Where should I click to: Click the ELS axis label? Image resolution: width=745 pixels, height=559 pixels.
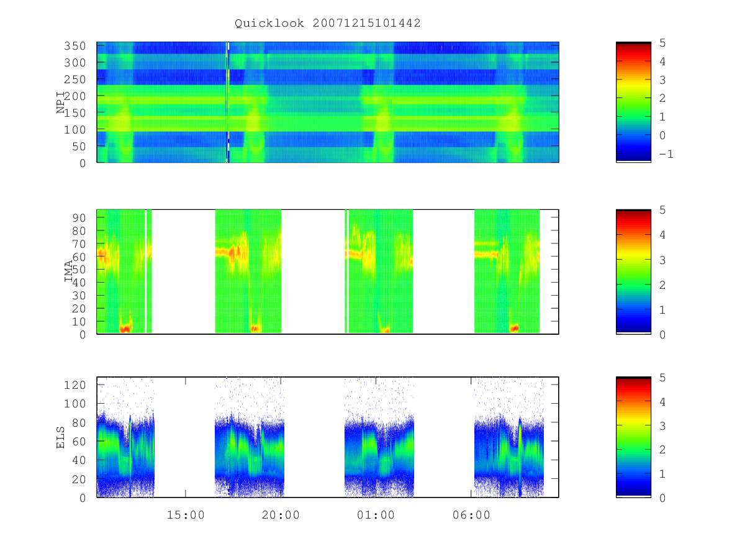click(x=61, y=437)
